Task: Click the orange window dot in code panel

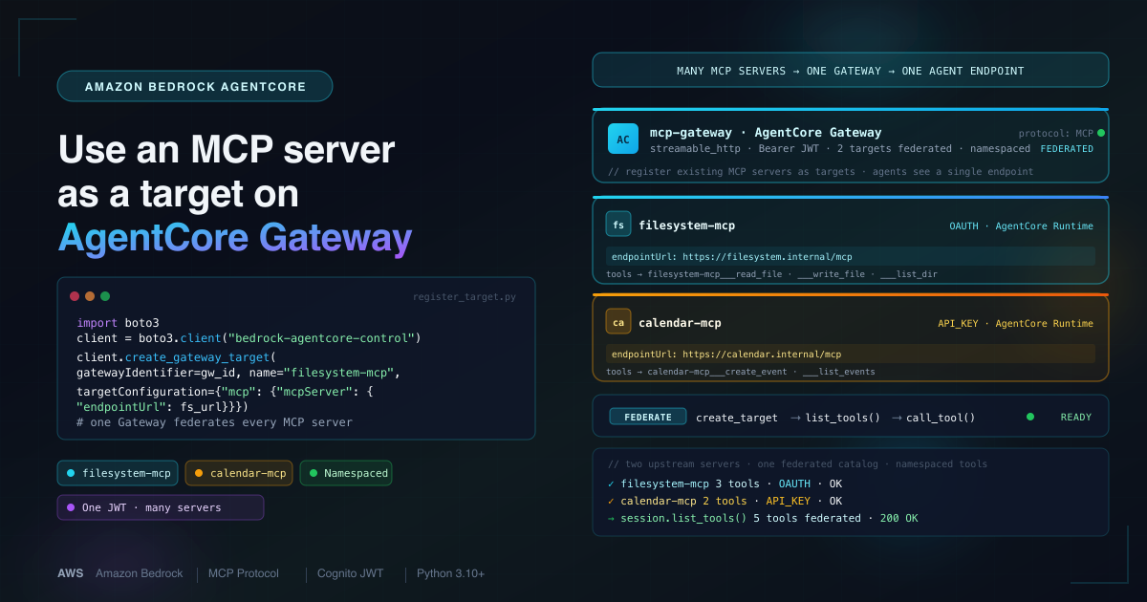Action: (90, 296)
